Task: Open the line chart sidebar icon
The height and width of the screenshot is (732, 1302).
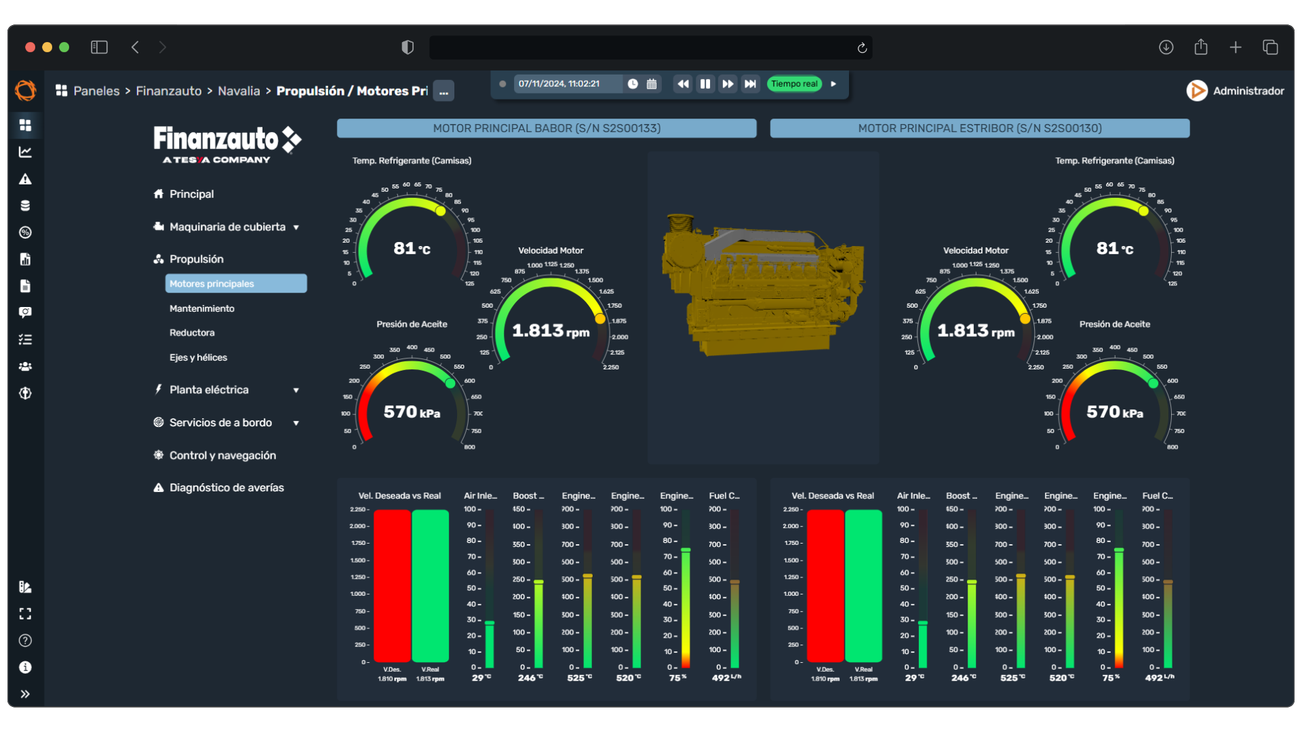Action: 25,152
